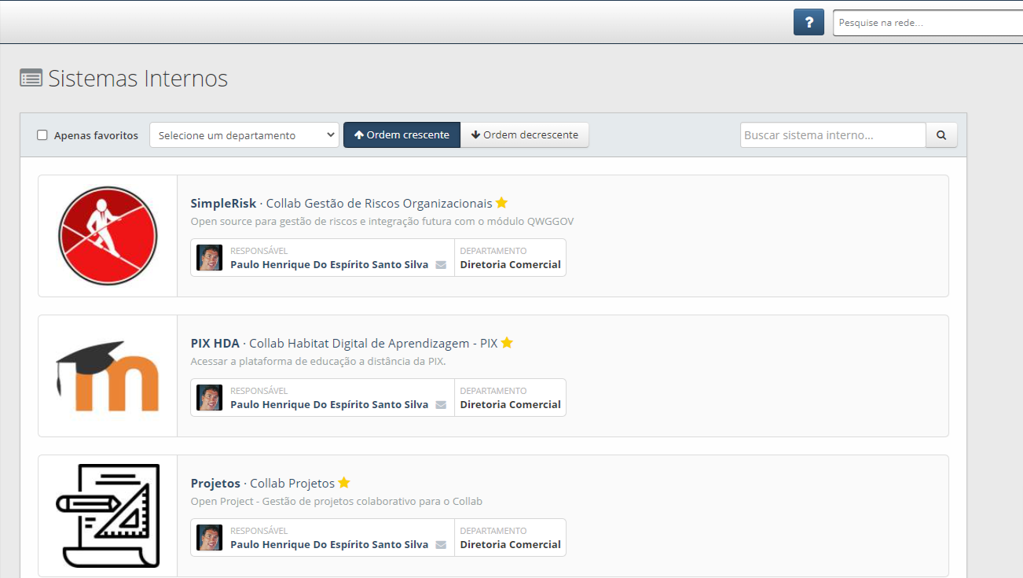Click Paulo Henrique name in Projetos card

coord(329,545)
